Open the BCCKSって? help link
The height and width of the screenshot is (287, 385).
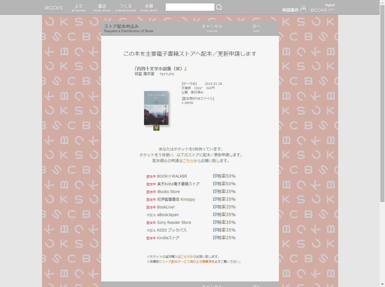tap(323, 10)
